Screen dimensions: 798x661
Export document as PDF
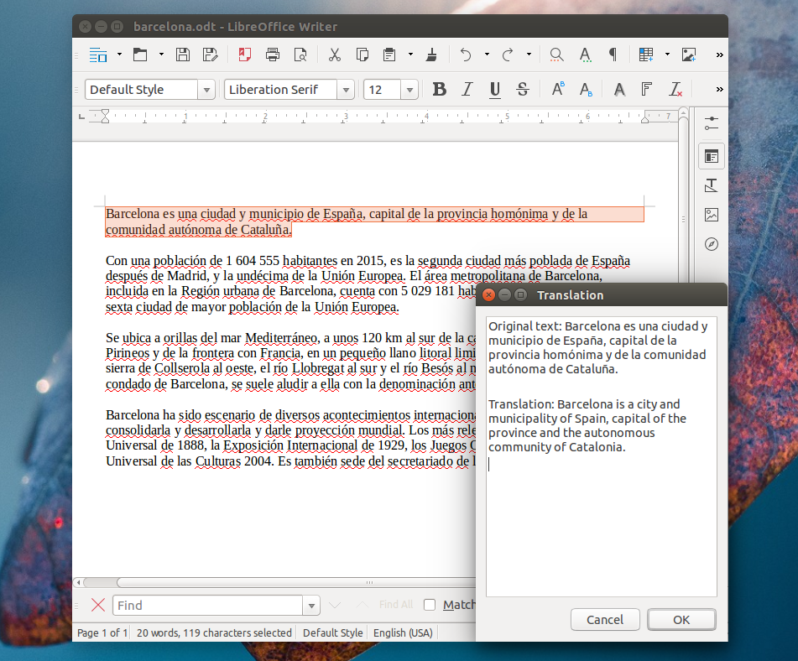tap(245, 55)
